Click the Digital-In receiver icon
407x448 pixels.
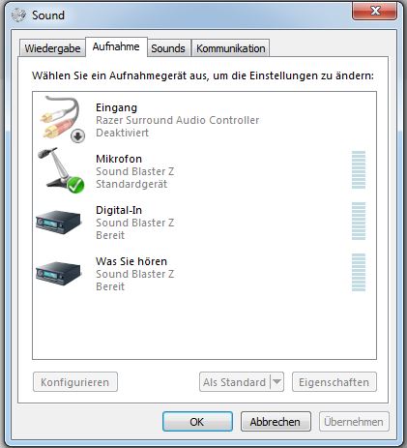point(58,222)
